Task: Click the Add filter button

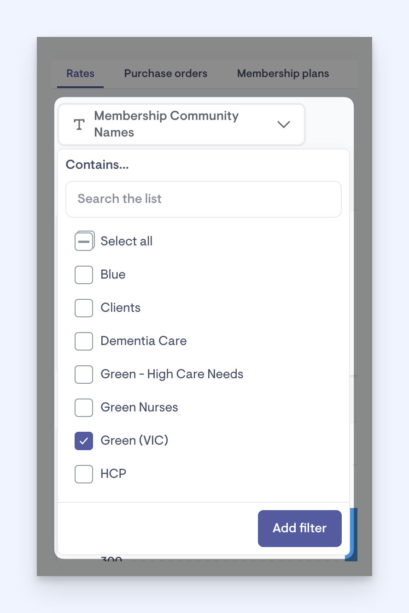Action: click(x=300, y=528)
